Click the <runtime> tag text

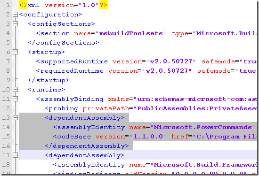click(46, 90)
